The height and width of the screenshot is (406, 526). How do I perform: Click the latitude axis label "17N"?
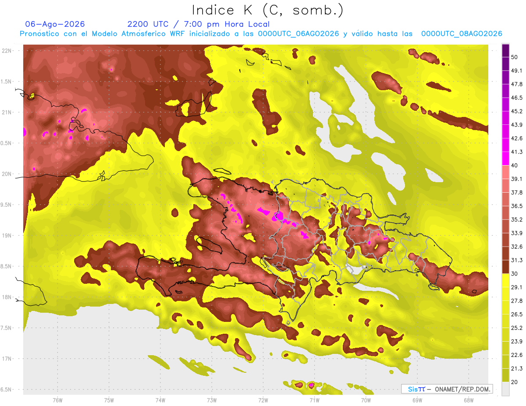point(7,359)
